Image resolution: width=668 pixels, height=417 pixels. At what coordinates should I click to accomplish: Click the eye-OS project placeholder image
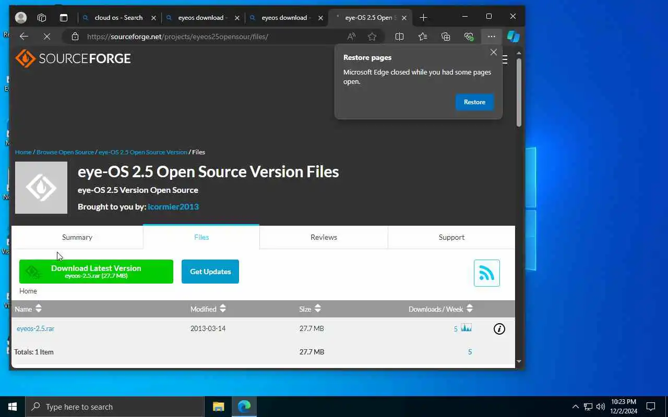[x=41, y=188]
